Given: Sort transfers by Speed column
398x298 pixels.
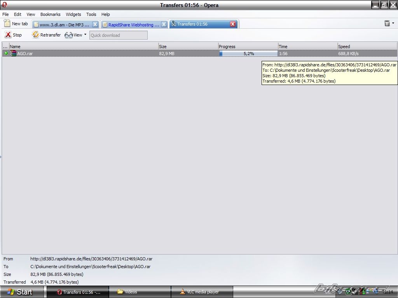Looking at the screenshot, I should pyautogui.click(x=367, y=47).
